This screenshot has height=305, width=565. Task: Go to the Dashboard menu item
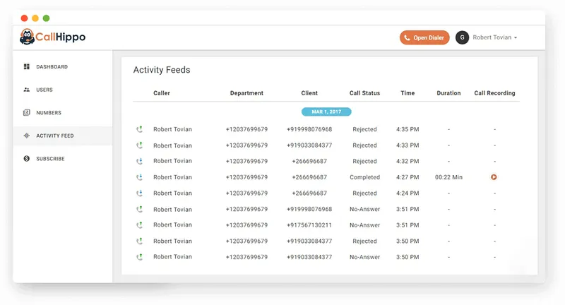click(52, 66)
